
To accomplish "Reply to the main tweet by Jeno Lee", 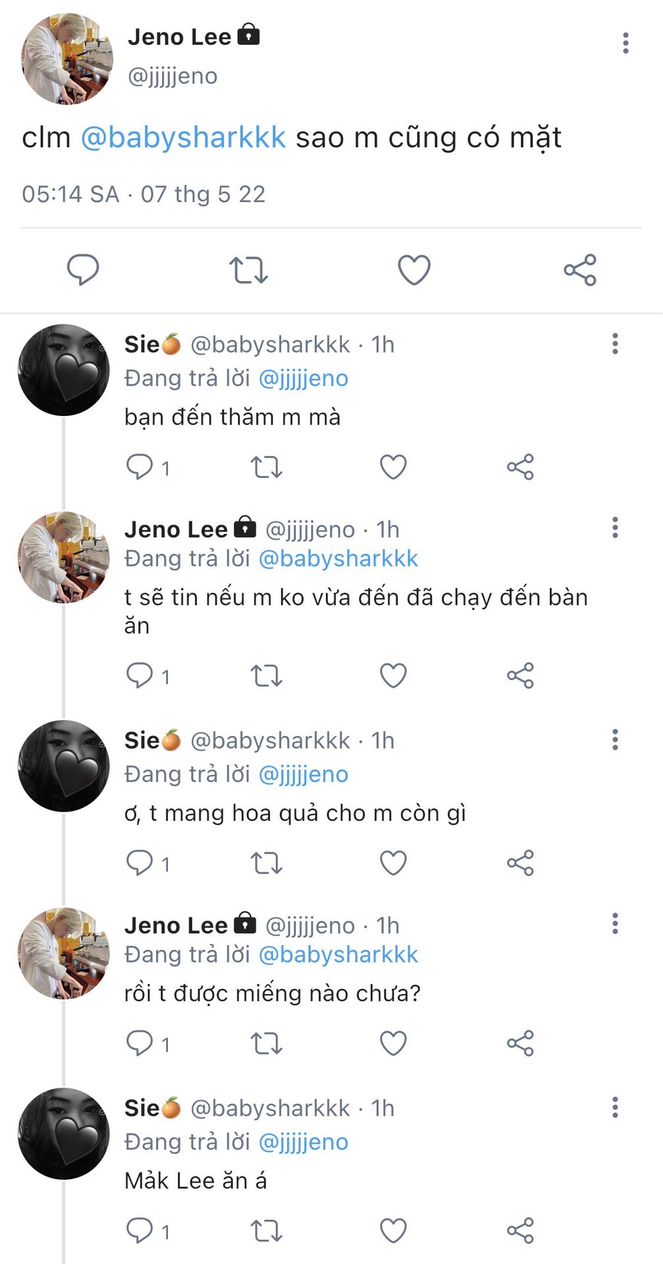I will click(83, 269).
